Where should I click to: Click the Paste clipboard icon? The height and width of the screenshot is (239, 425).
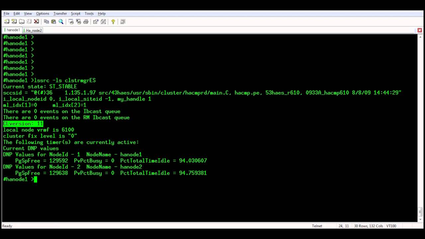click(53, 22)
